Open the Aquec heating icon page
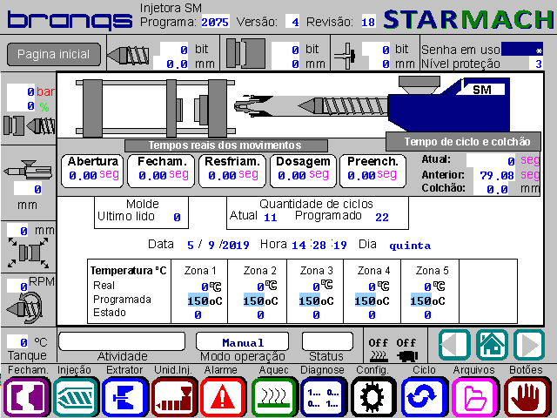557x418 pixels. [x=273, y=397]
